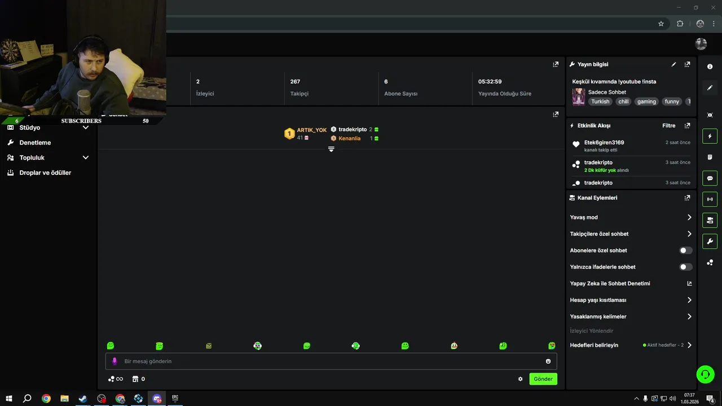Collapse the leaderboard using the arrow below it
This screenshot has width=722, height=406.
coord(331,149)
